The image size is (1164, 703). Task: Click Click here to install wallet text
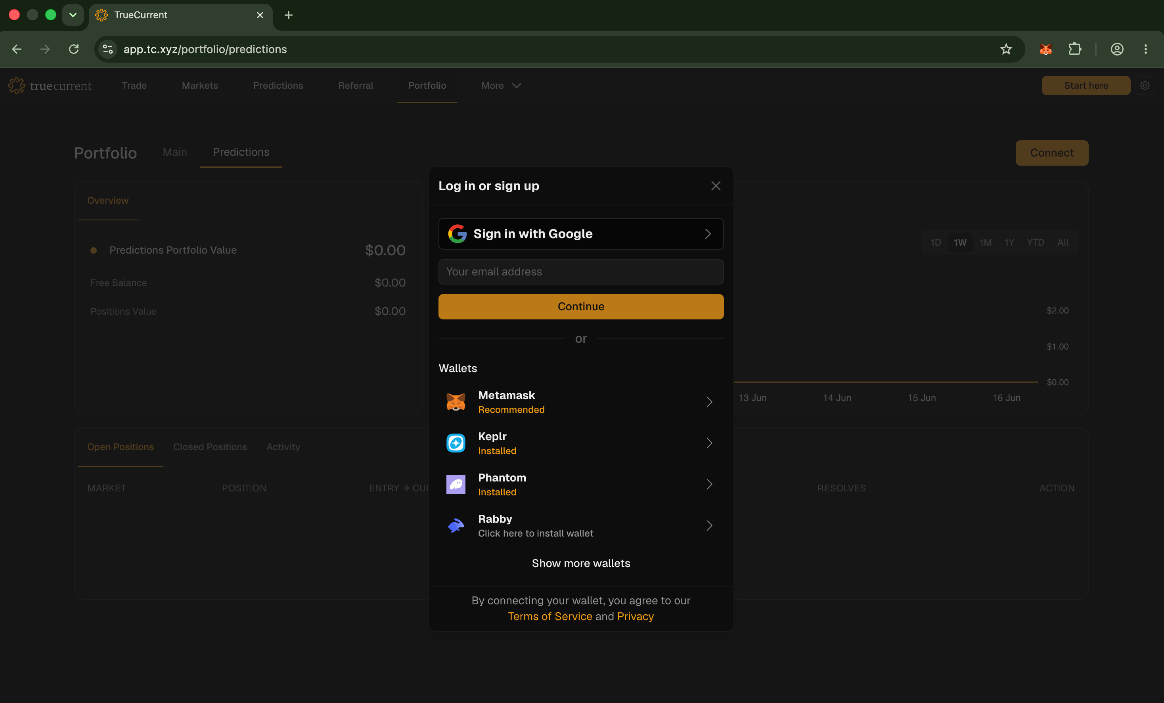click(x=536, y=533)
